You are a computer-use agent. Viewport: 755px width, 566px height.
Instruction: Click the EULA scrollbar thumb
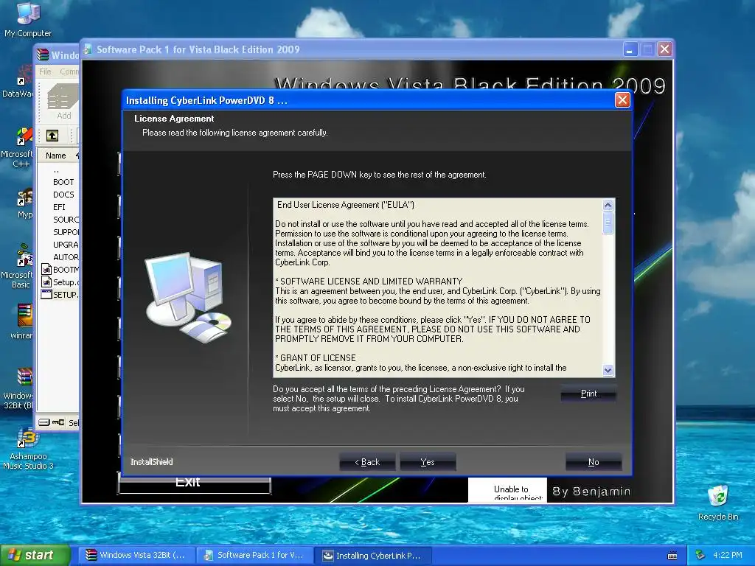click(x=608, y=223)
